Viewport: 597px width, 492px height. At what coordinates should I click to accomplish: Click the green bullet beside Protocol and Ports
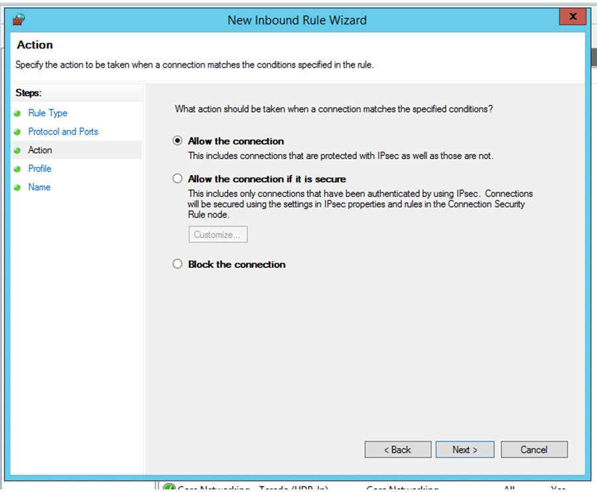tap(17, 132)
